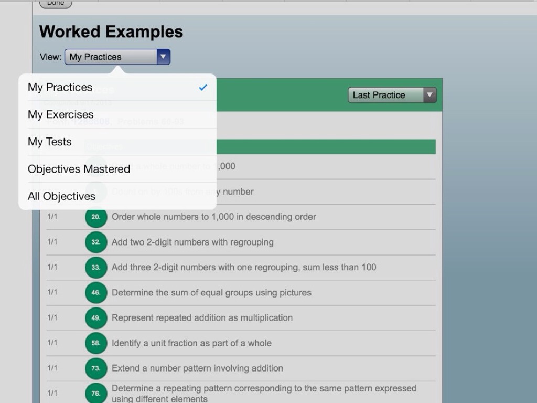Viewport: 537px width, 403px height.
Task: Select Objectives Mastered in the dropdown list
Action: (117, 169)
